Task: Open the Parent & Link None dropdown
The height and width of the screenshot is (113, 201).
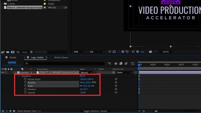Action: tap(125, 72)
